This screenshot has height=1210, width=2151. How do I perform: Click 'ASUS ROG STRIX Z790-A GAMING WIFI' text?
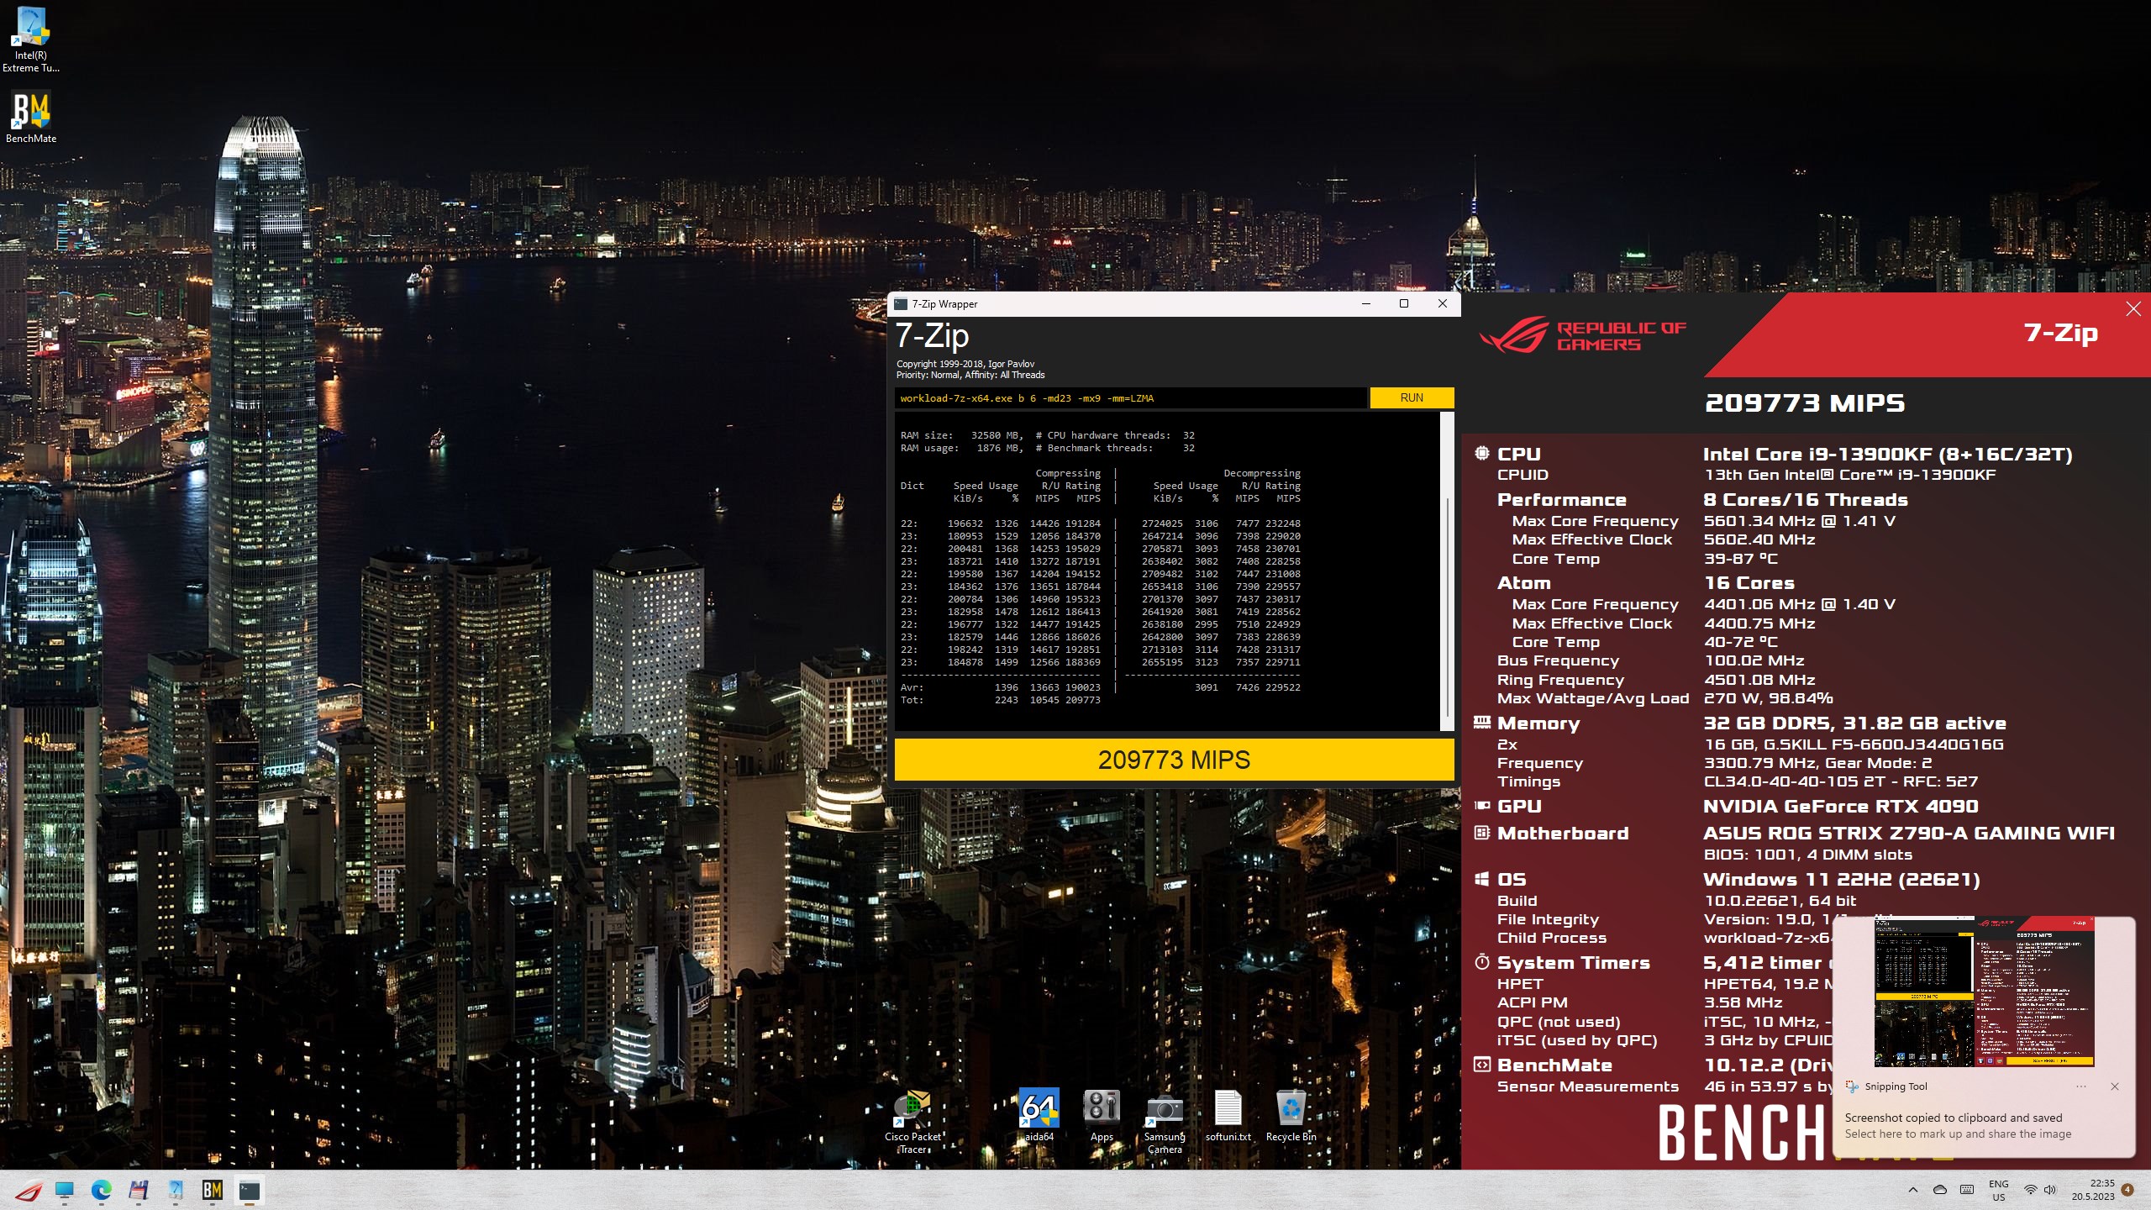tap(1909, 834)
